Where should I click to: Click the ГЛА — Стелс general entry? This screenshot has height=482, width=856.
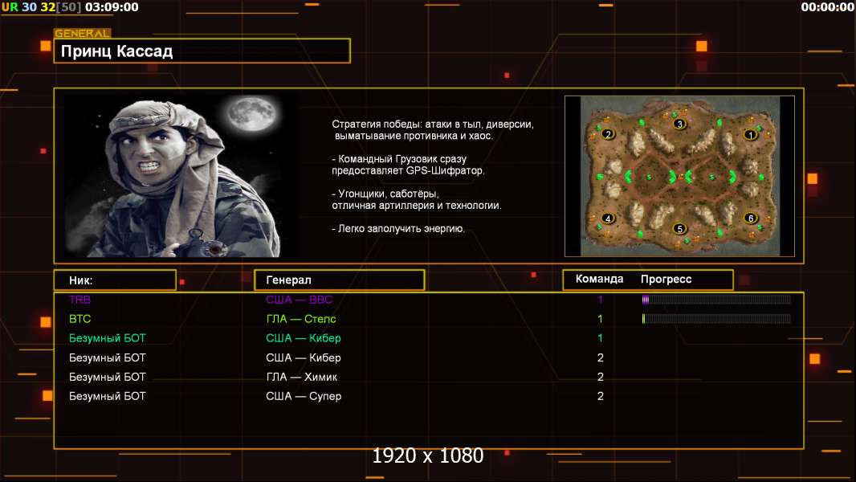(301, 319)
